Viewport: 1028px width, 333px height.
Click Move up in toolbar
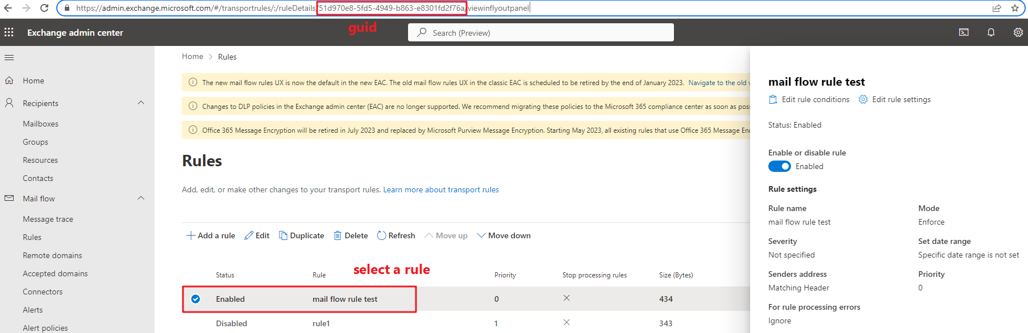click(x=446, y=235)
